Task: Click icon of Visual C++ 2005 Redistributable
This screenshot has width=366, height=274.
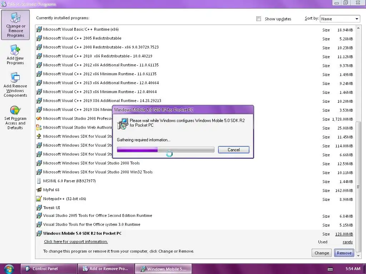Action: tap(39, 38)
